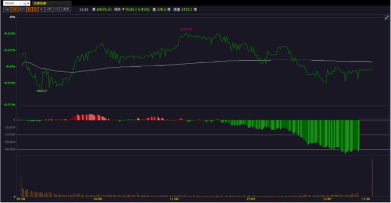Click the tall closing volume spike bar
The height and width of the screenshot is (203, 391).
373,177
